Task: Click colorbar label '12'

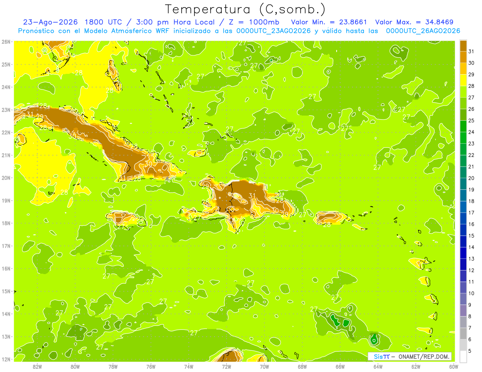Action: (x=472, y=270)
